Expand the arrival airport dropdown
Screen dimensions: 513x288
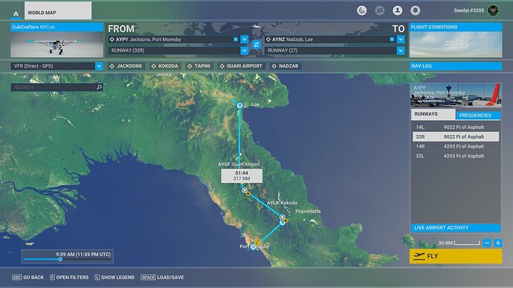[401, 39]
